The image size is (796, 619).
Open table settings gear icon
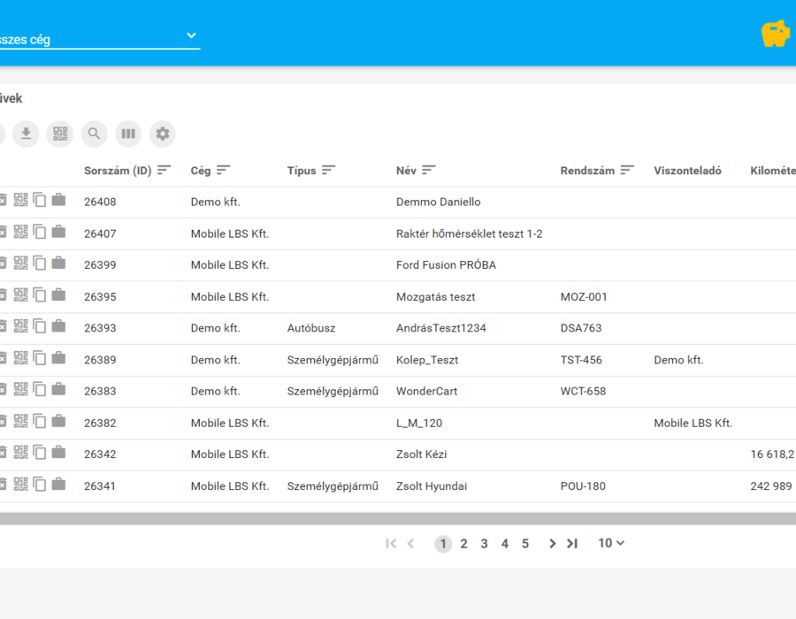pos(163,134)
